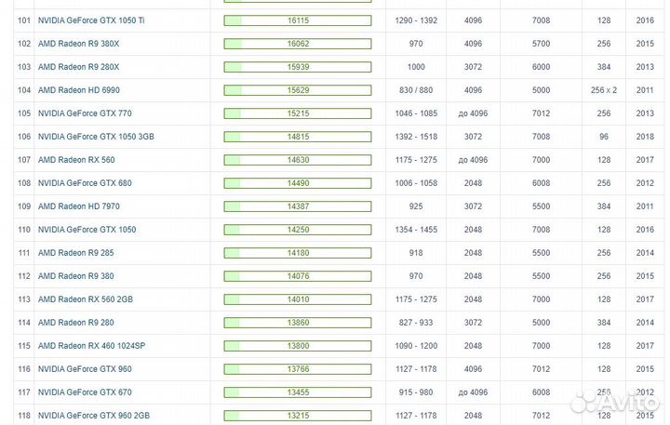This screenshot has width=670, height=425.
Task: Click the AMD Radeon R9 380X link
Action: coord(78,44)
